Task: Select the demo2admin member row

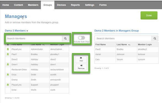Action: (37, 49)
